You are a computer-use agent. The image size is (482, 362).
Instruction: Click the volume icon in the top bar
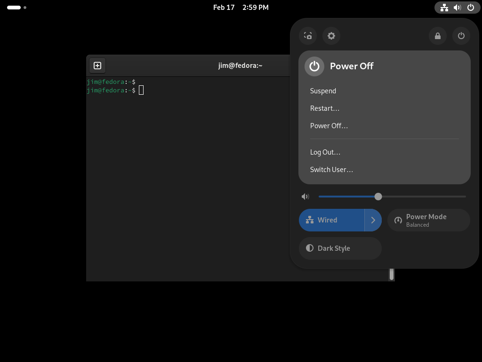click(x=458, y=8)
